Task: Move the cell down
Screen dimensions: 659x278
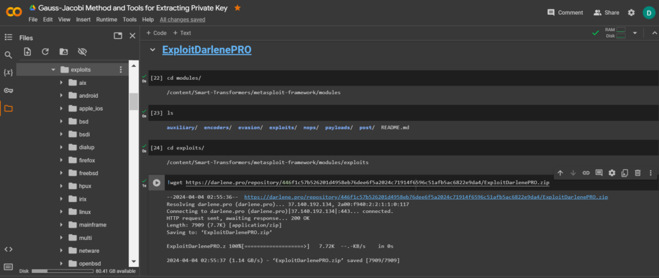Action: click(x=573, y=172)
